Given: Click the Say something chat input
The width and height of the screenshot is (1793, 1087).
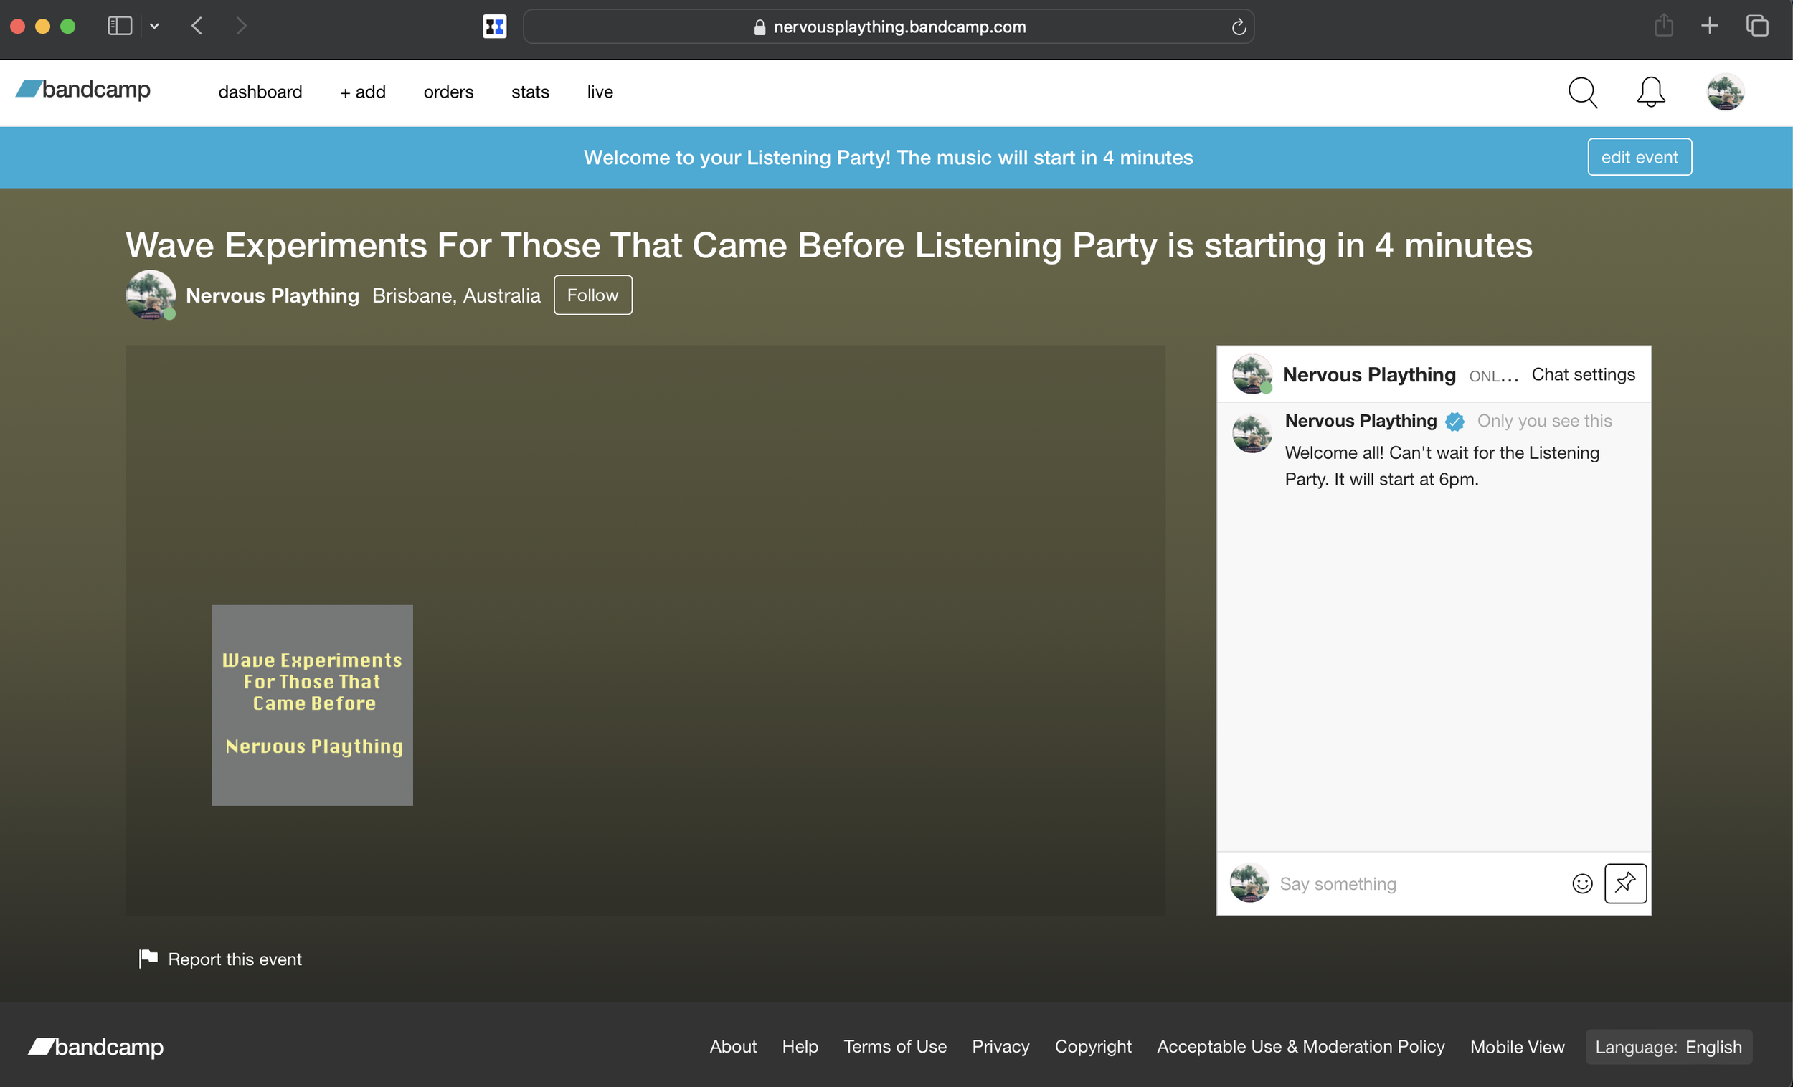Looking at the screenshot, I should (x=1419, y=884).
